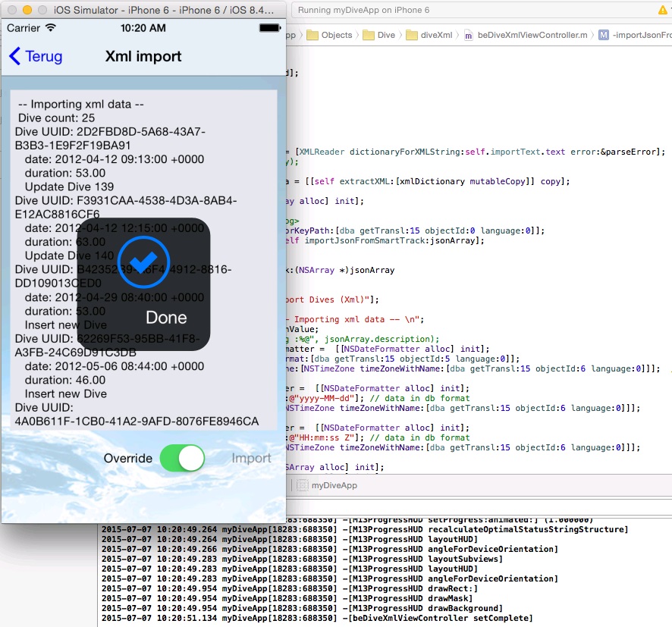Screen dimensions: 672x627
Task: Tap the Done label in HUD
Action: pos(166,318)
